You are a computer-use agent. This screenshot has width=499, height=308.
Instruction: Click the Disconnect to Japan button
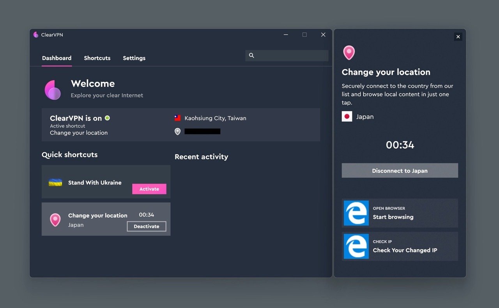click(x=400, y=170)
